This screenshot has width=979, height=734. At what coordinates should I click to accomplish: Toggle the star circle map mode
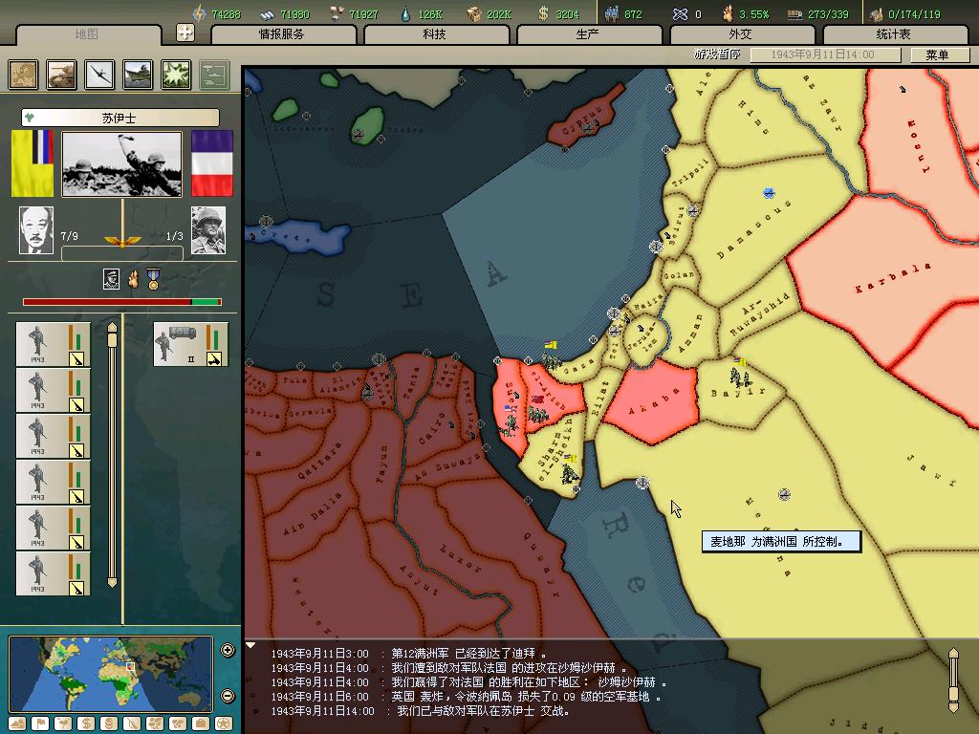(224, 724)
